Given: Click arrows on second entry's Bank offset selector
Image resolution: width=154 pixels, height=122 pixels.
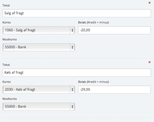Looking at the screenshot, I should (x=72, y=107).
